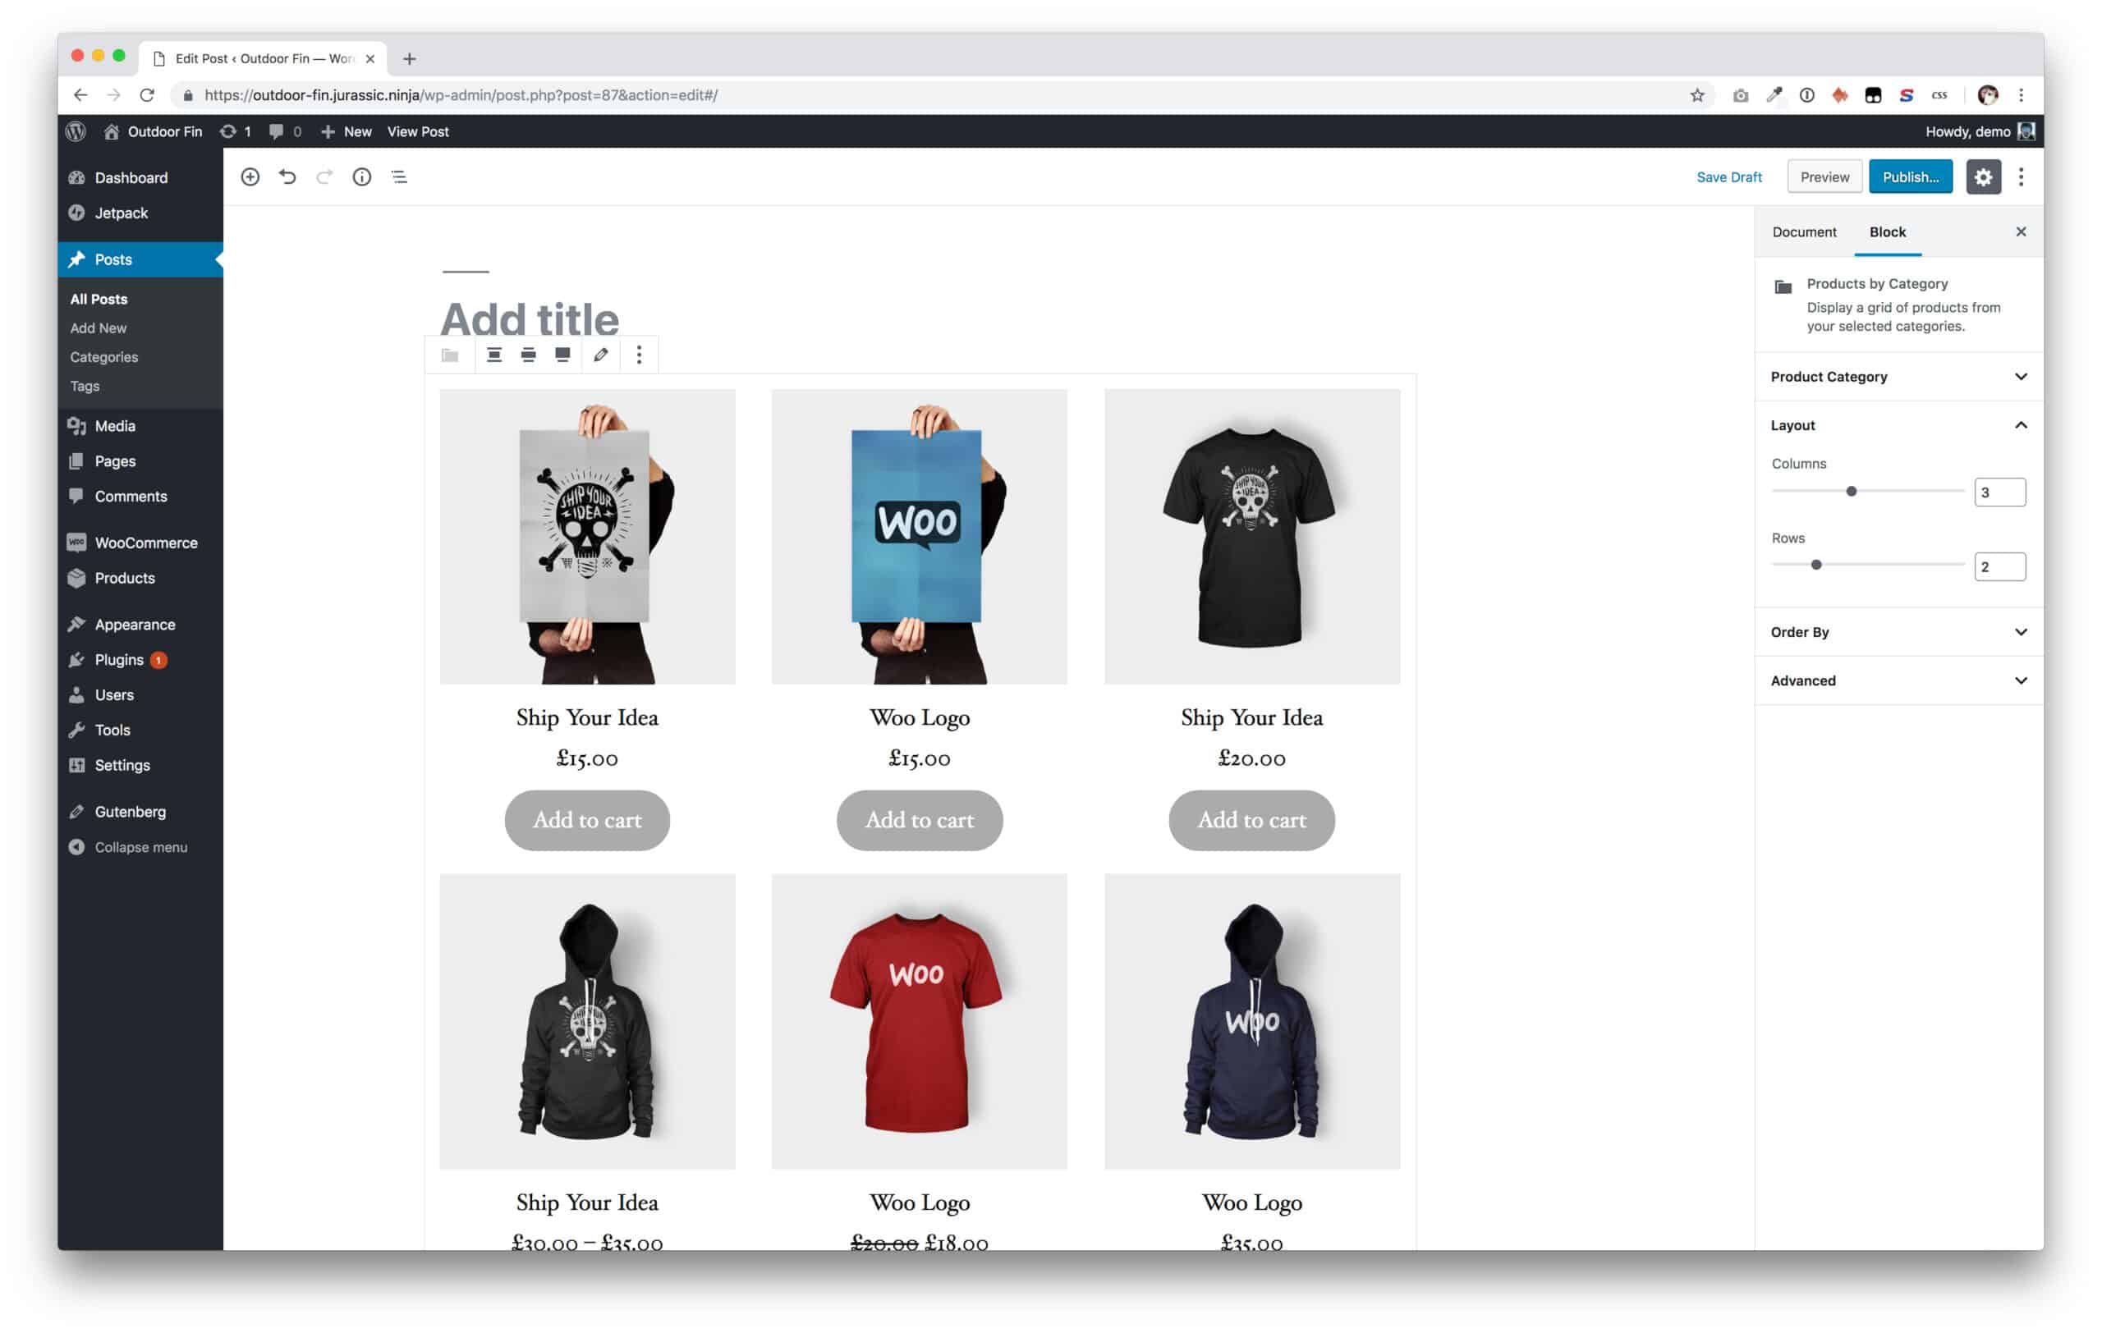Click the block settings gear icon

pos(1984,176)
